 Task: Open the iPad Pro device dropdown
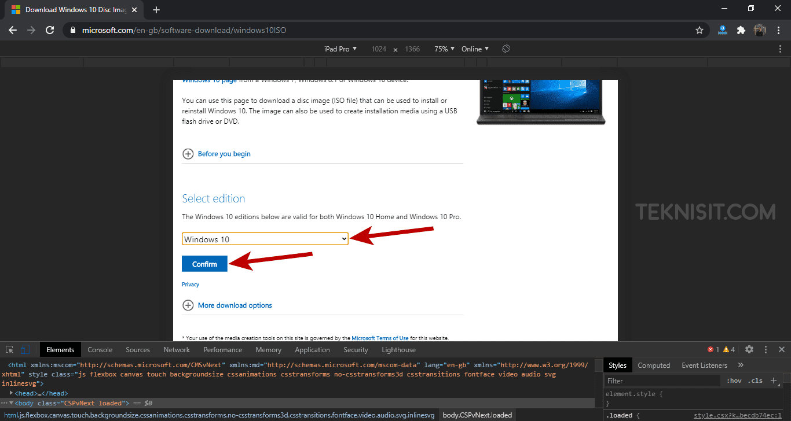click(340, 49)
